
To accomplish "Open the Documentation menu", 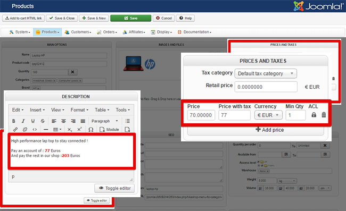I will coord(194,32).
